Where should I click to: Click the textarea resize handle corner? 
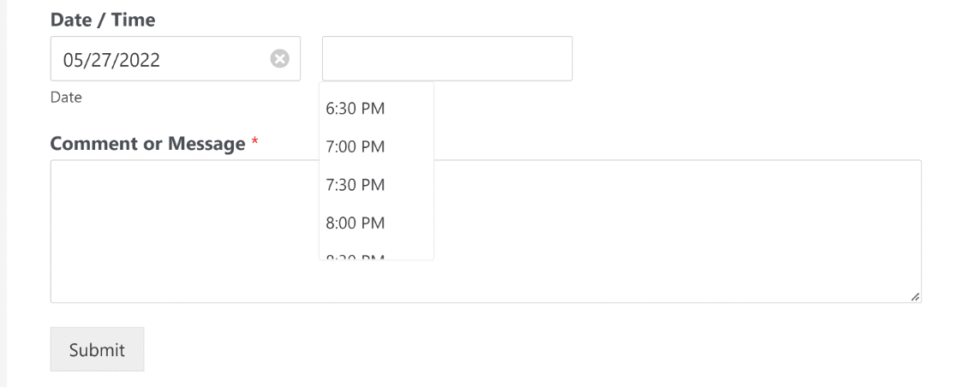915,297
